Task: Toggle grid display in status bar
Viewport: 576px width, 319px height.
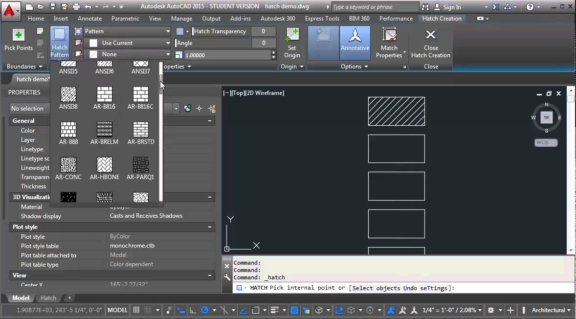Action: [136, 310]
